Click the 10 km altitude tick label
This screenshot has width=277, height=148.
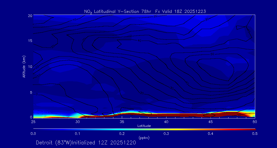tap(30, 67)
